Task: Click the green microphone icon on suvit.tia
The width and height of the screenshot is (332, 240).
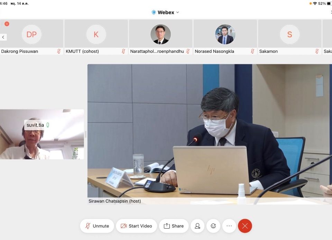Action: tap(48, 125)
